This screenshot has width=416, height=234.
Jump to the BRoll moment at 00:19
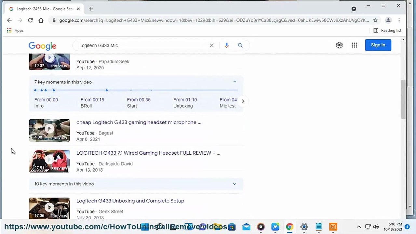coord(92,103)
